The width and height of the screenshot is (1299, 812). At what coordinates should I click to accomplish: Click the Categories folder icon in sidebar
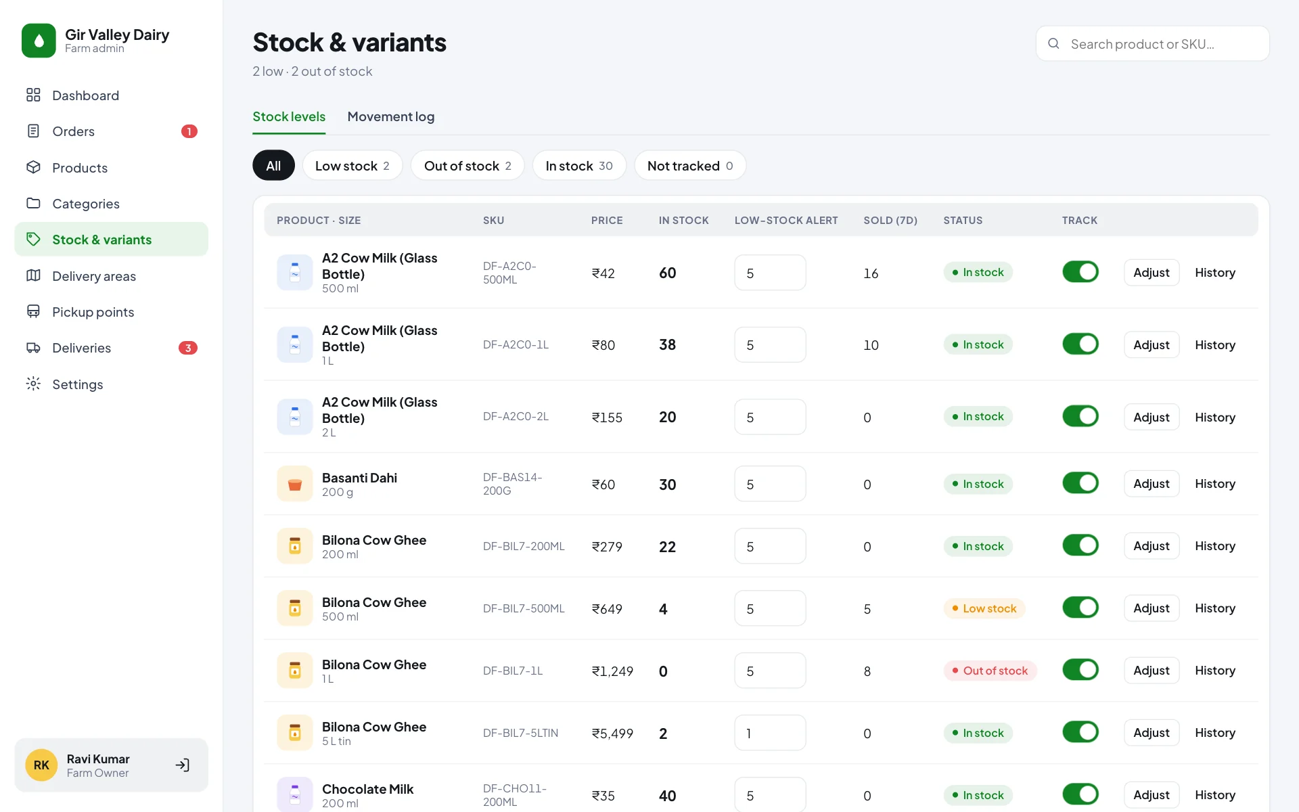click(33, 203)
